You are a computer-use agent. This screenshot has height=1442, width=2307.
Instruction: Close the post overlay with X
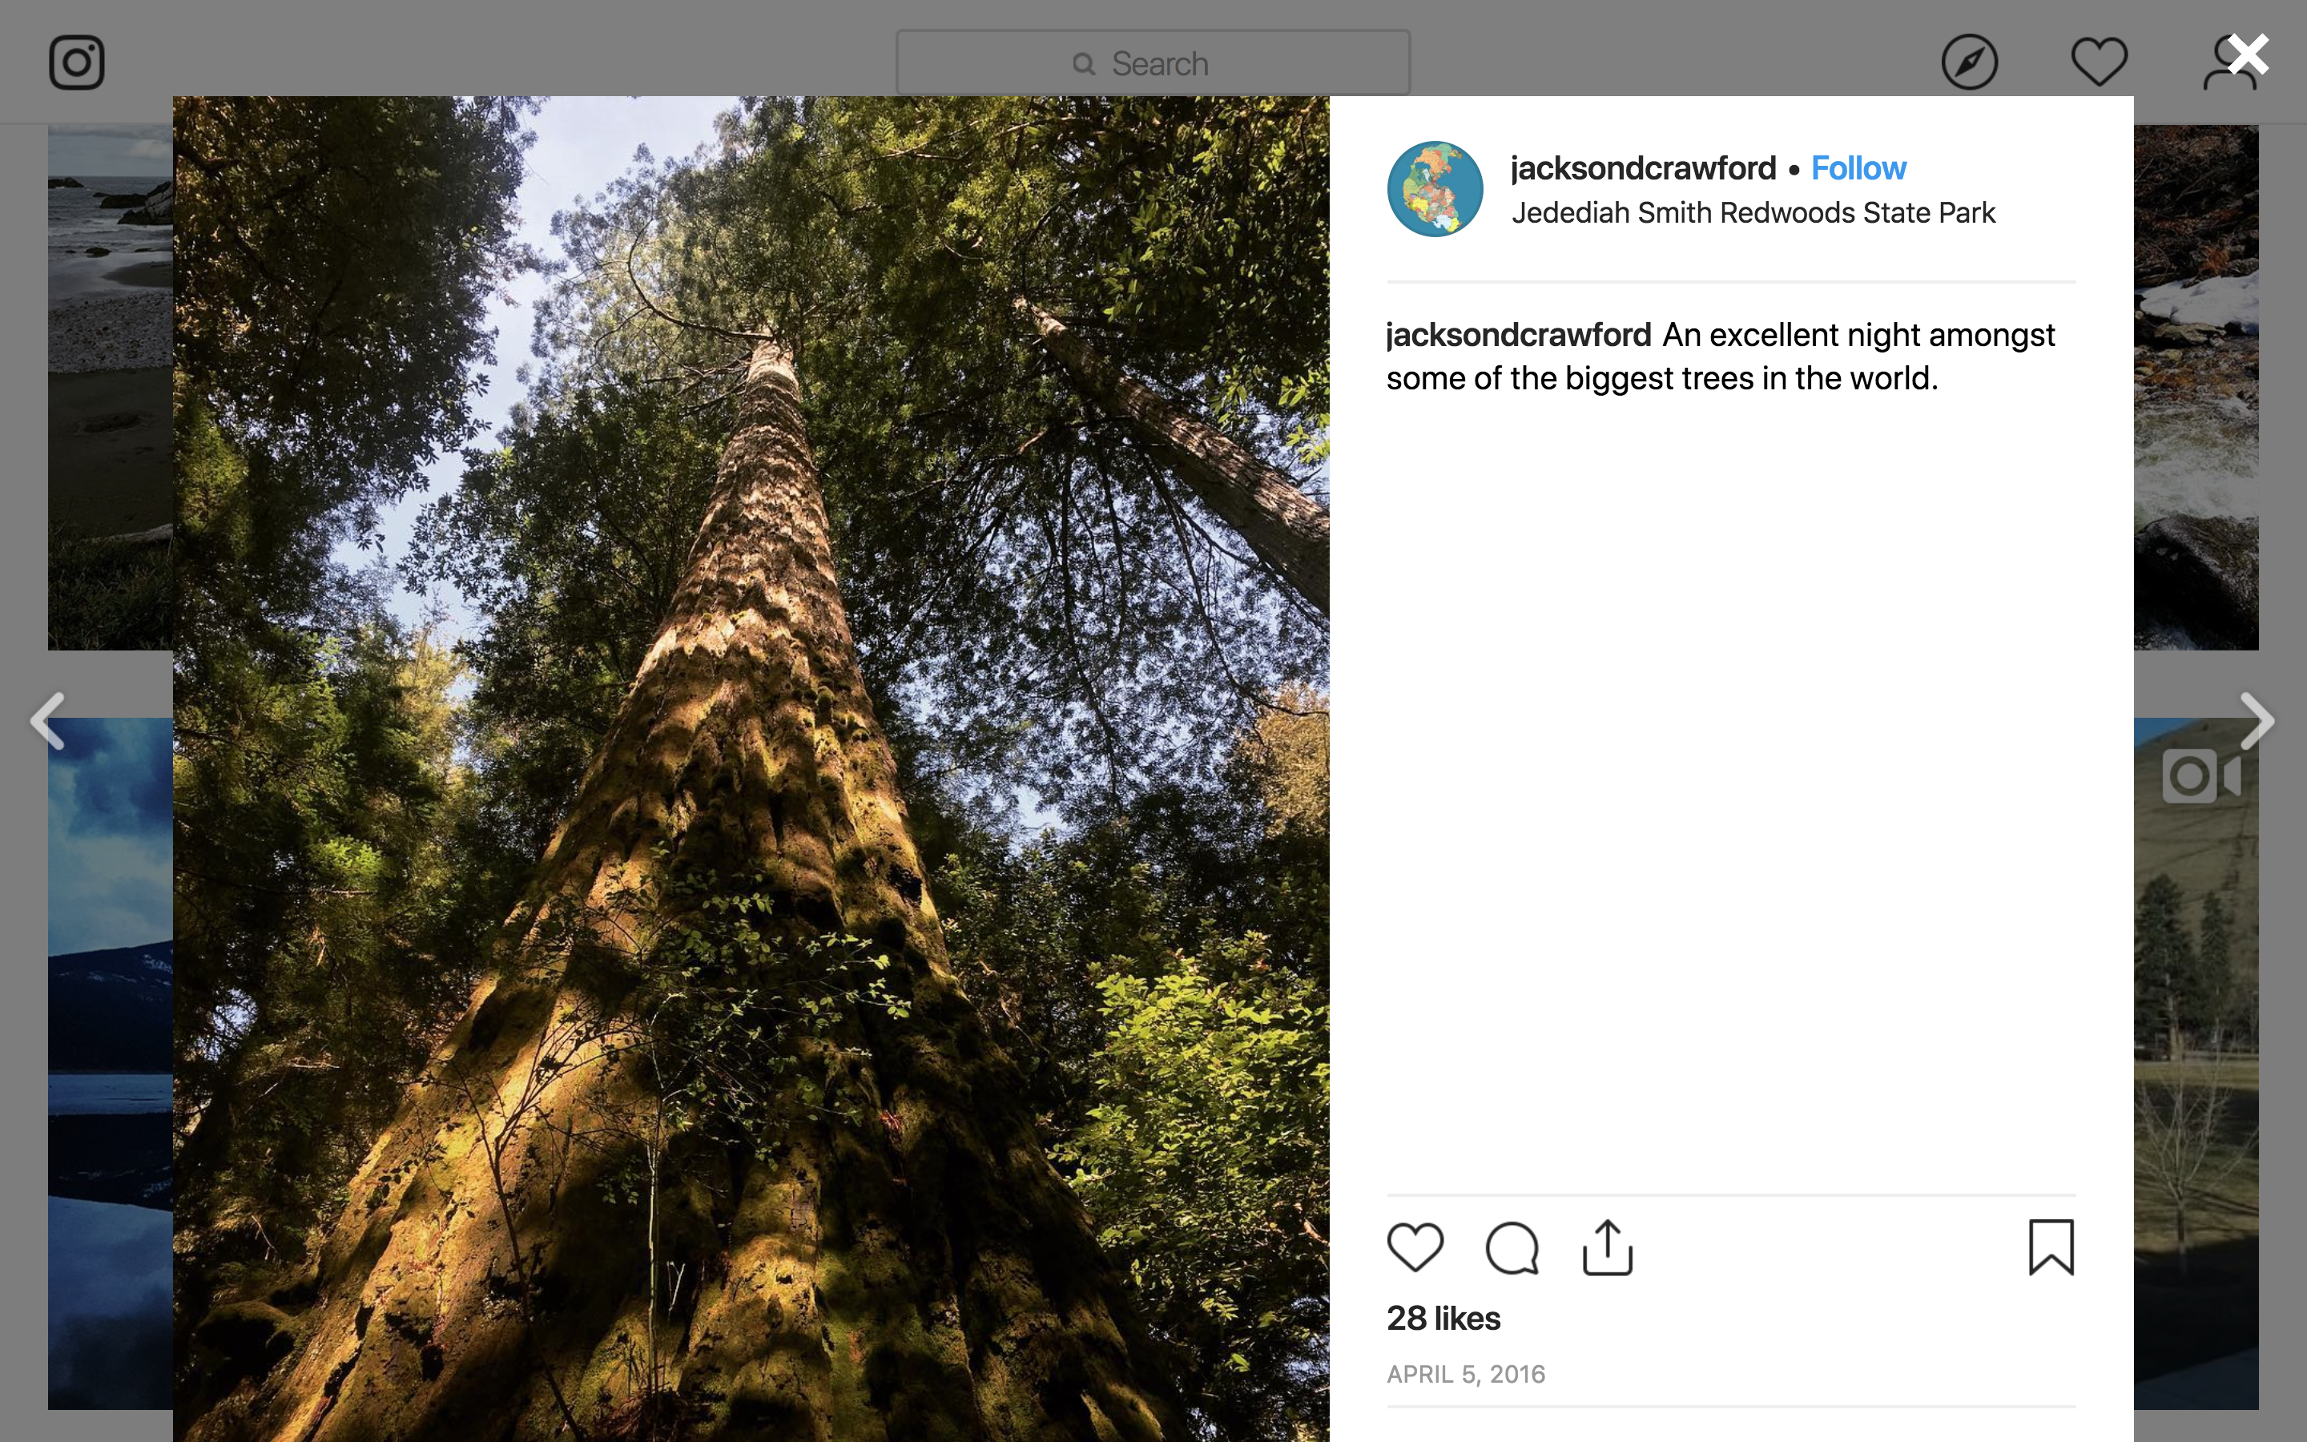point(2249,55)
